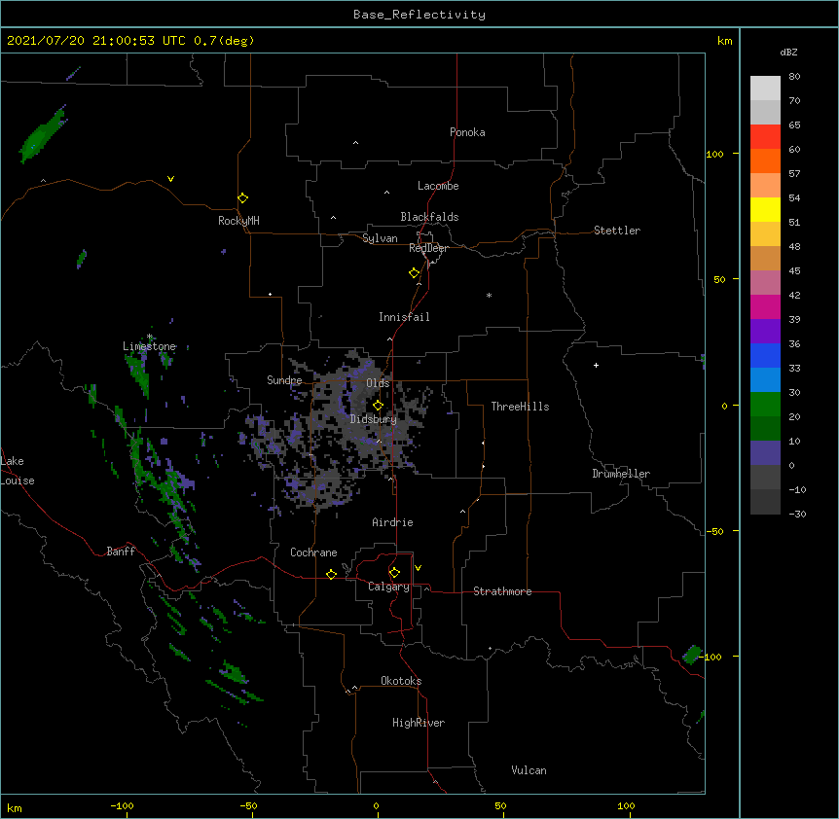Select the bright yellow 51-54 dBZ swatch
839x819 pixels.
pos(765,209)
